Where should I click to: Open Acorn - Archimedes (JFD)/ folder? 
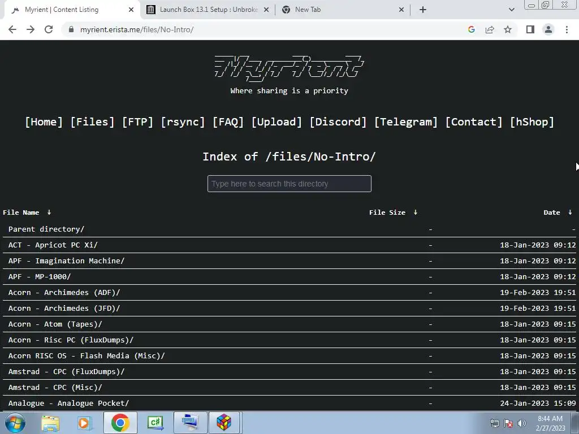click(64, 309)
